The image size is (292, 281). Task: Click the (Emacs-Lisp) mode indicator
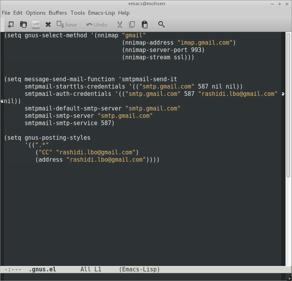pyautogui.click(x=139, y=269)
